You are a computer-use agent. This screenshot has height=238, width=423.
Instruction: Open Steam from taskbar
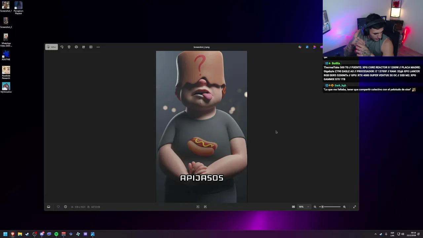(27, 234)
